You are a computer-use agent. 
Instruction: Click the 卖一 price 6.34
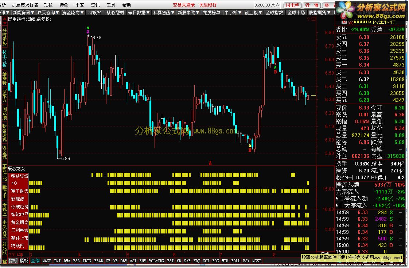tap(364, 65)
